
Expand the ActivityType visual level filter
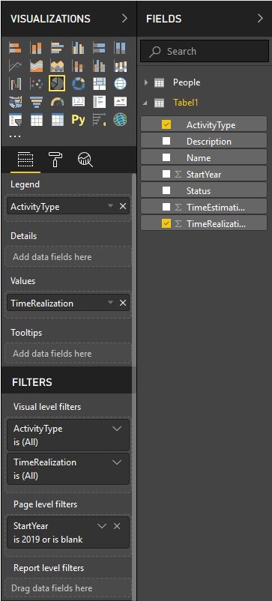pos(117,429)
